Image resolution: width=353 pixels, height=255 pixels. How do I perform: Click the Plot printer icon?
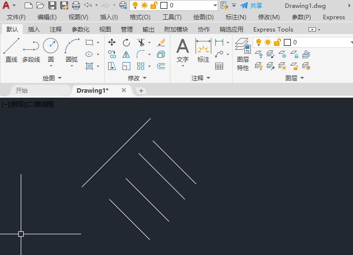tap(76, 5)
